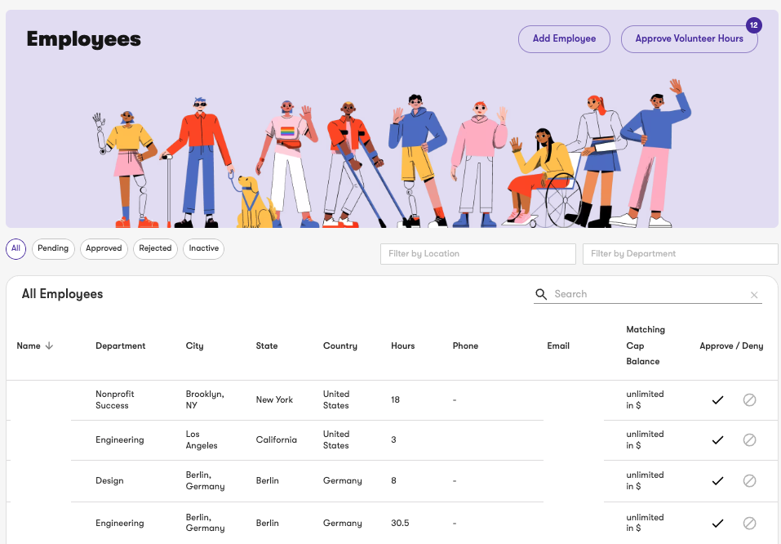Filter employees by Inactive status
The image size is (781, 544).
point(204,248)
